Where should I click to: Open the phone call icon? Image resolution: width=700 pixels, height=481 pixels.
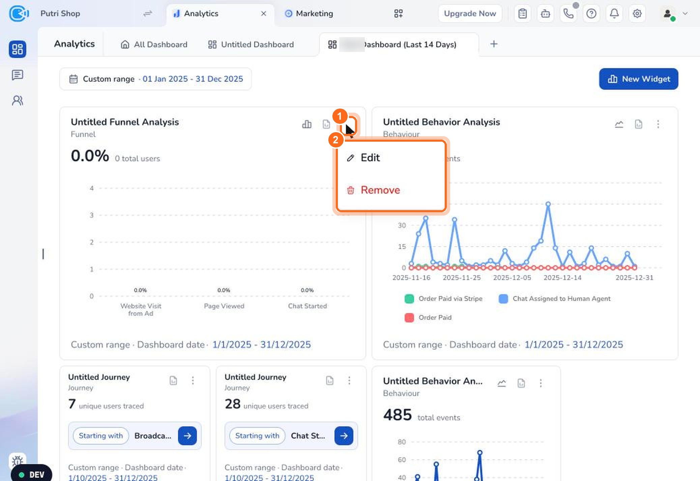[x=568, y=13]
